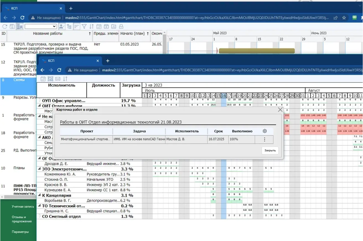Open the three-dot menu in task row

(x=264, y=140)
